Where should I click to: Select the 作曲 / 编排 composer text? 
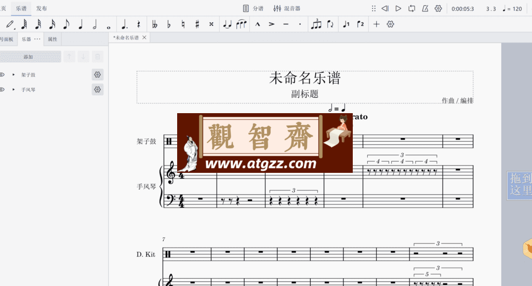[457, 100]
